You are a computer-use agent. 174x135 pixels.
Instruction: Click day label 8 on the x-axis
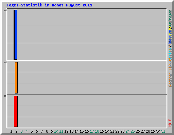tap(47, 131)
